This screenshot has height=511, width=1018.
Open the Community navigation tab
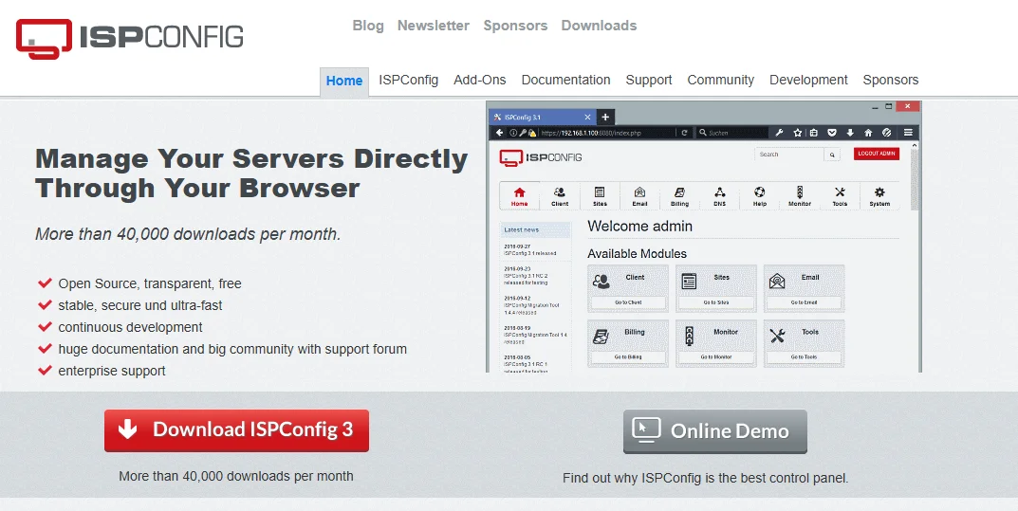pos(720,81)
